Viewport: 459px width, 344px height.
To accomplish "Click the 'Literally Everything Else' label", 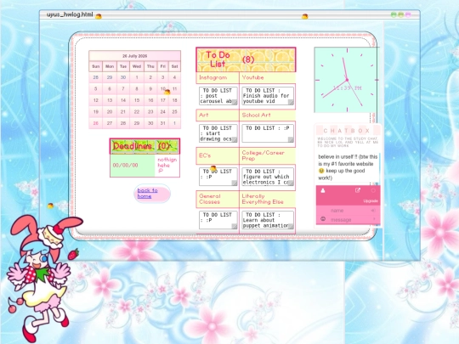I will pos(263,199).
